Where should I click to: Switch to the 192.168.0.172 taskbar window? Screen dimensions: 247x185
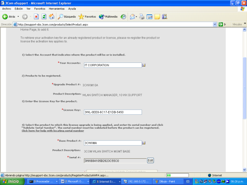(x=136, y=182)
